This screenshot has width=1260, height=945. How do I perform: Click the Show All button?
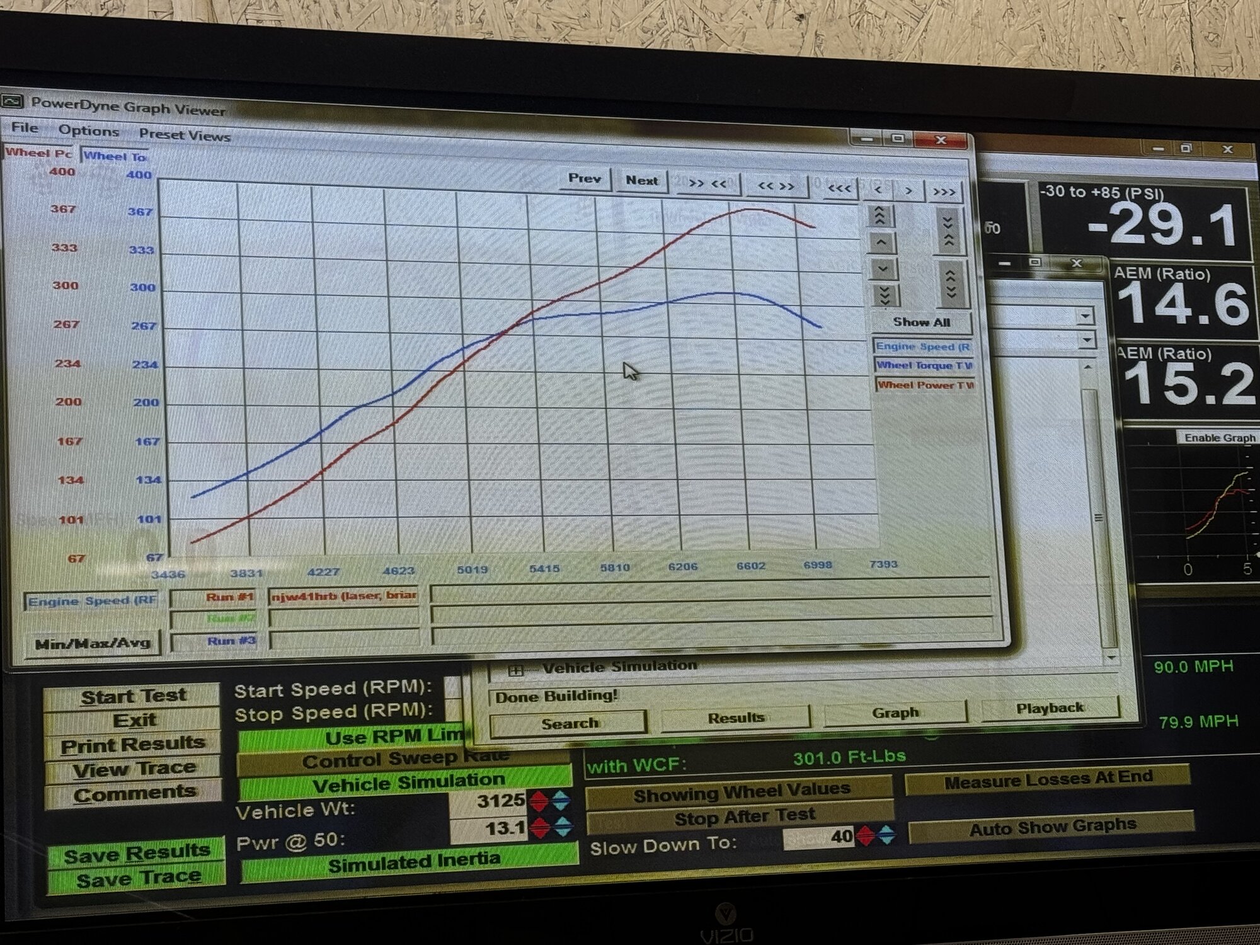921,323
